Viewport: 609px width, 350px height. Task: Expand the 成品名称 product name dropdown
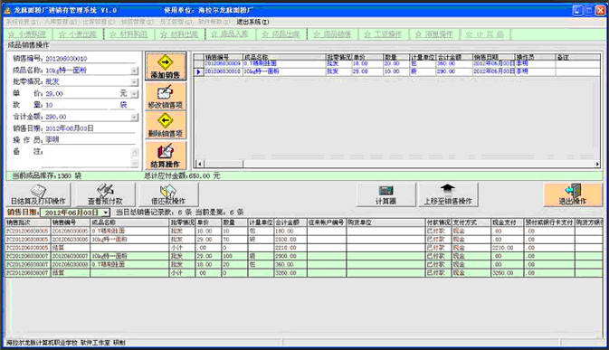pos(134,71)
